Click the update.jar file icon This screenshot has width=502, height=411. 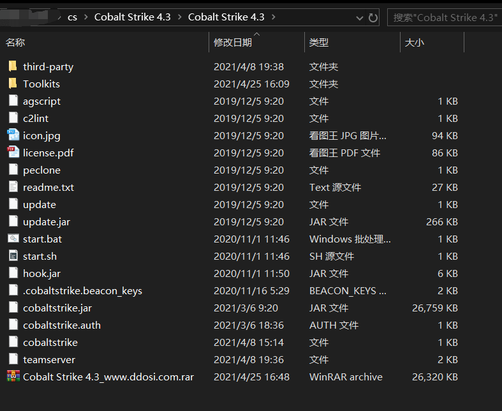click(13, 221)
